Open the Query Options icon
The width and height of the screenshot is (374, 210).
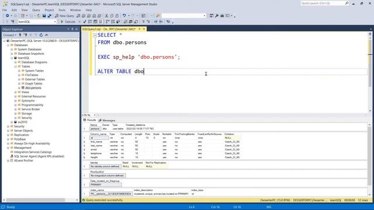click(x=95, y=22)
